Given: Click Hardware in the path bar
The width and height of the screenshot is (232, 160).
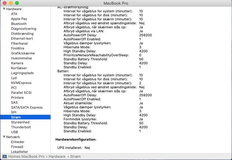Looking at the screenshot, I should (x=57, y=156).
